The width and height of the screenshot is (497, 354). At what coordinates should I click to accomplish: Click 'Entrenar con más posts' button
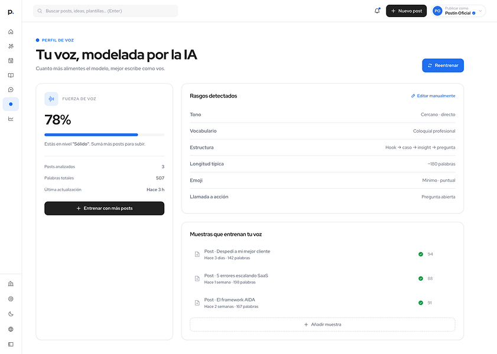[104, 208]
